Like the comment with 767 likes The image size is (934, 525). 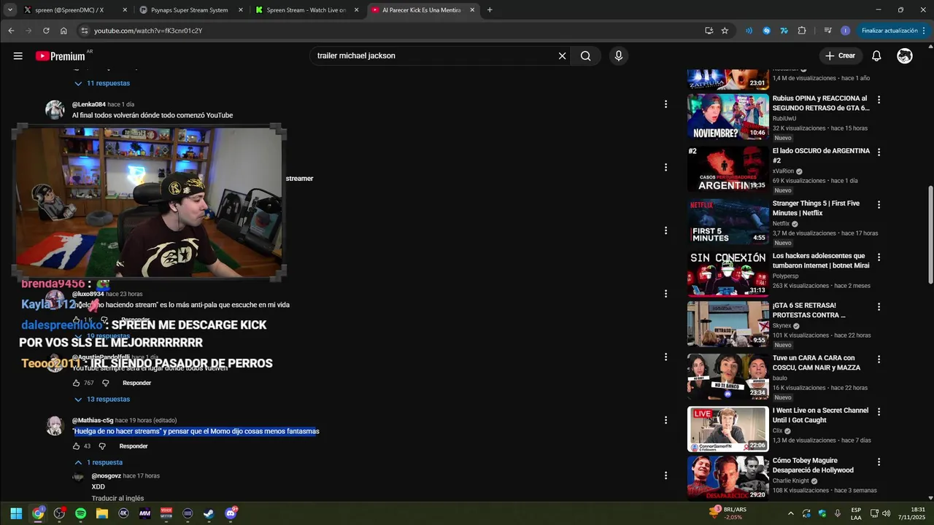tap(76, 383)
